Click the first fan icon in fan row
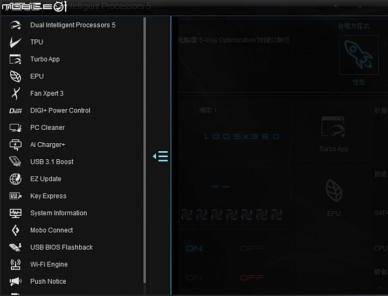Screen dimensions: 388x296 point(187,214)
